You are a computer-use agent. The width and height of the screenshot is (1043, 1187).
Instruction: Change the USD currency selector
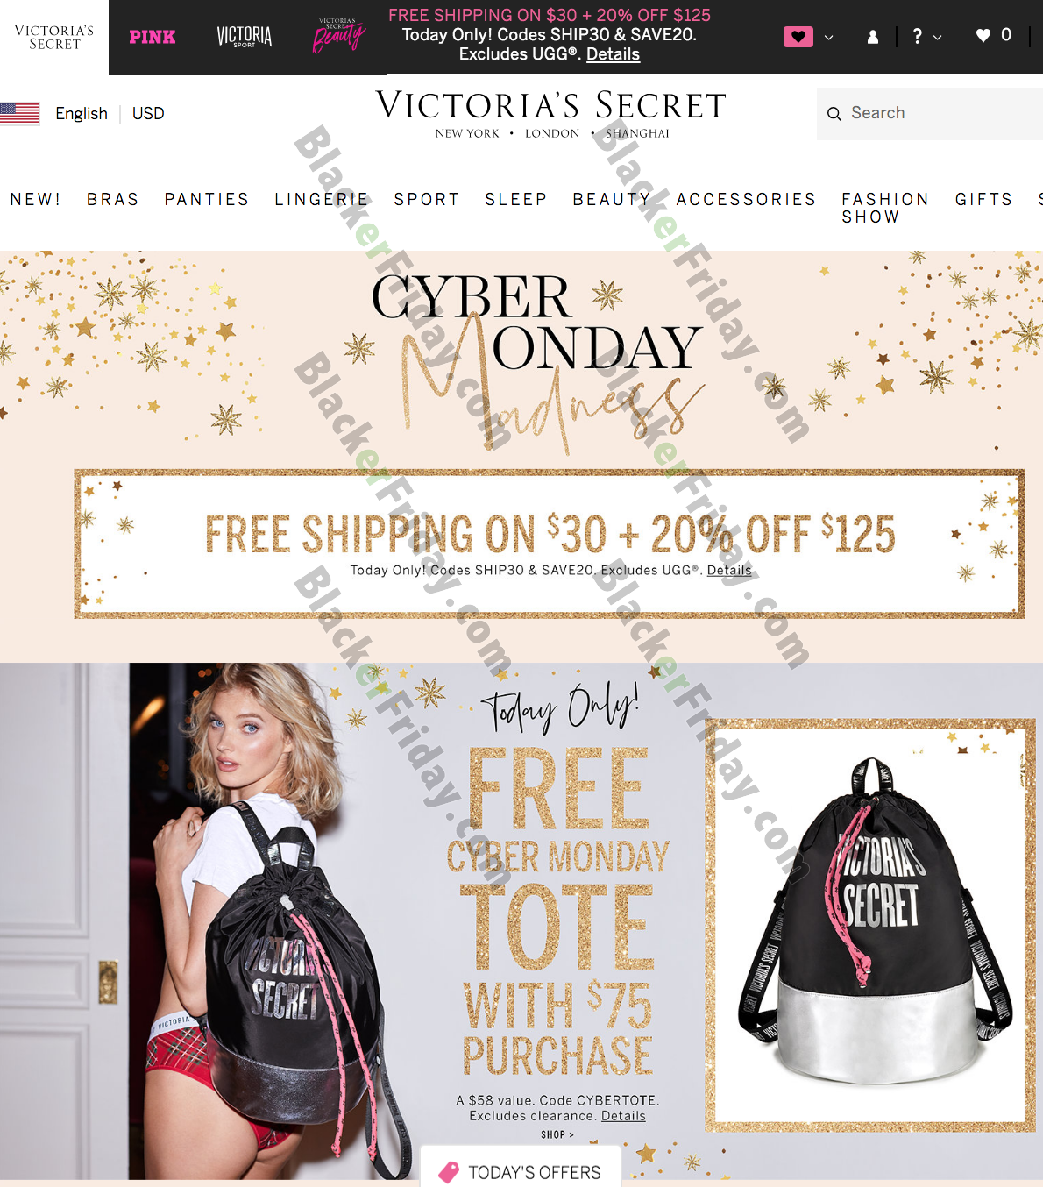[148, 113]
